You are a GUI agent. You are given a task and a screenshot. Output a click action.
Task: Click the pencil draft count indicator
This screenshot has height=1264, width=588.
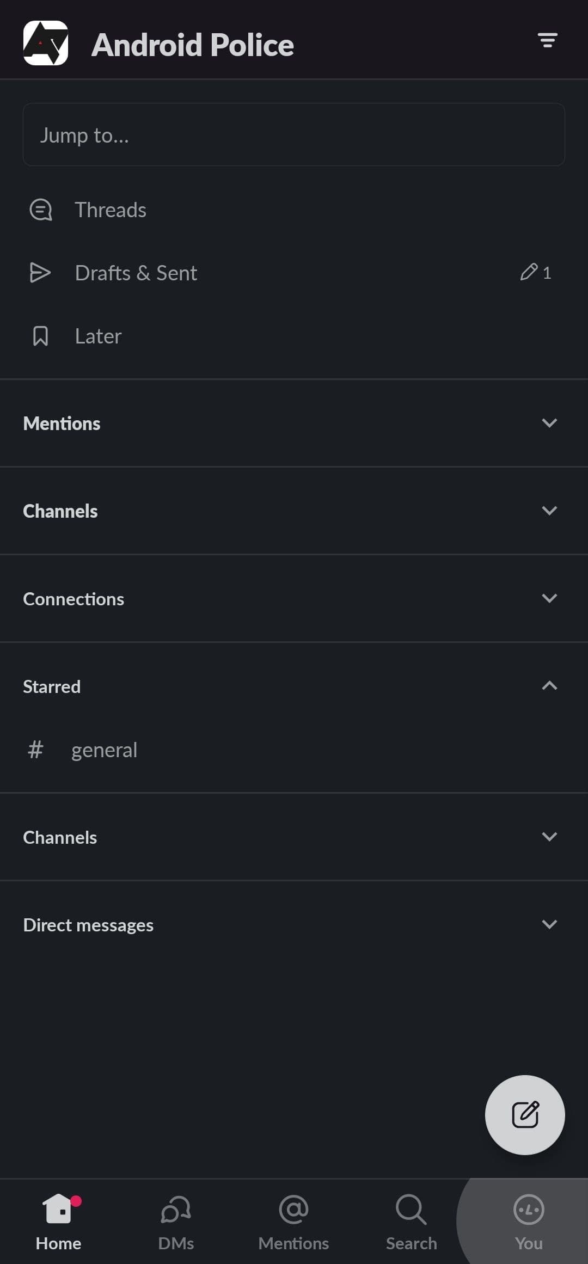tap(536, 272)
